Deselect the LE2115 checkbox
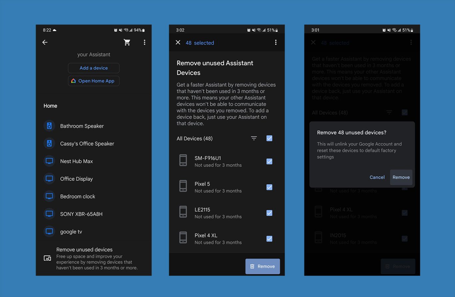The height and width of the screenshot is (297, 455). coord(269,213)
